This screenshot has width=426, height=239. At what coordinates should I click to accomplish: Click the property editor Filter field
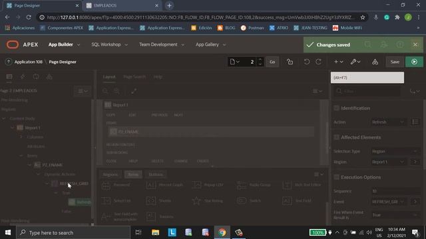367,92
